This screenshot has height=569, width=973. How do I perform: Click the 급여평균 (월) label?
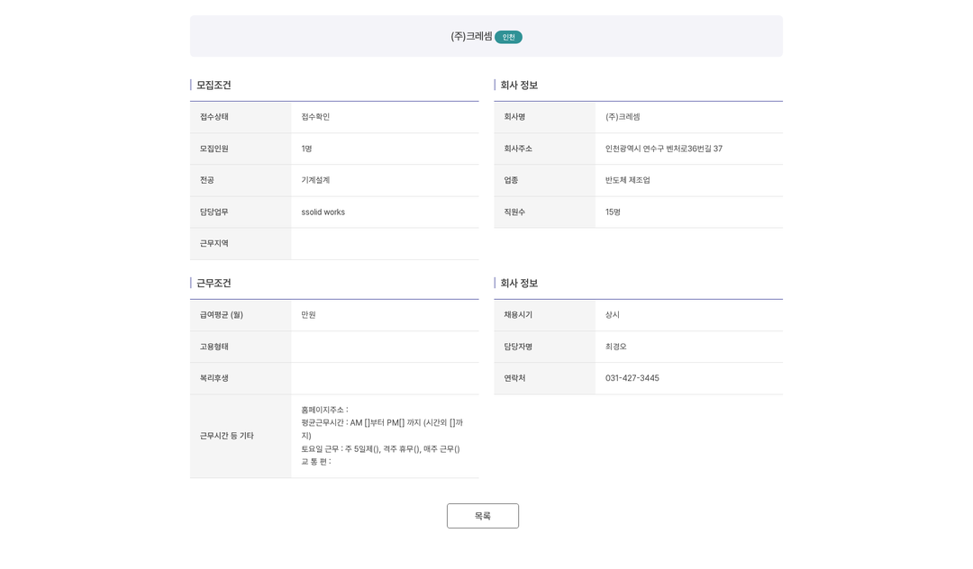click(x=221, y=315)
